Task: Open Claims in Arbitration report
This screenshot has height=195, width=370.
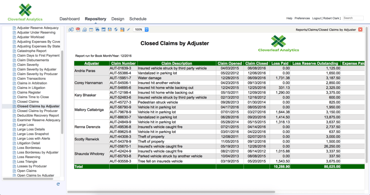Action: tap(32, 83)
